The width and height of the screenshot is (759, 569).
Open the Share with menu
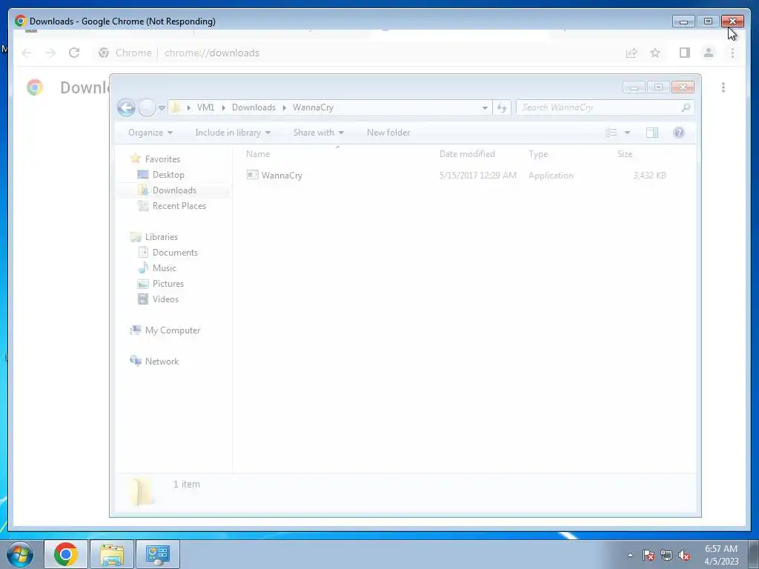[x=319, y=133]
